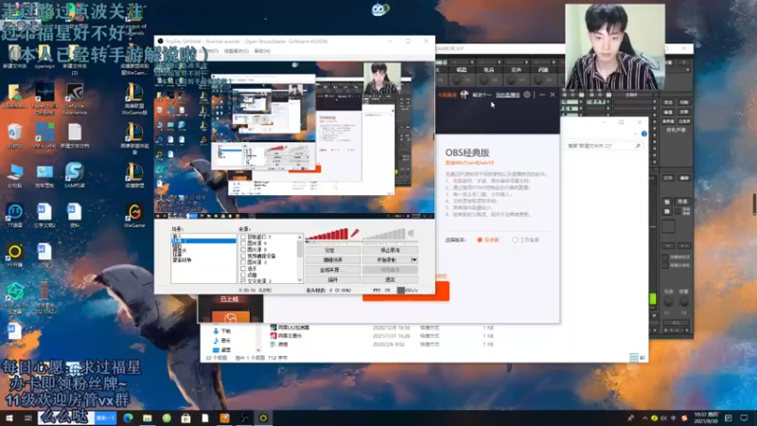This screenshot has height=426, width=757.
Task: Click webcam overlay thumbnail
Action: [x=614, y=46]
